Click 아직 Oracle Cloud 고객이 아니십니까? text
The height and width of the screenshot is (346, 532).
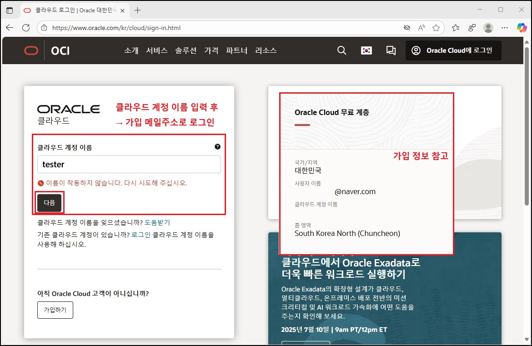(93, 294)
